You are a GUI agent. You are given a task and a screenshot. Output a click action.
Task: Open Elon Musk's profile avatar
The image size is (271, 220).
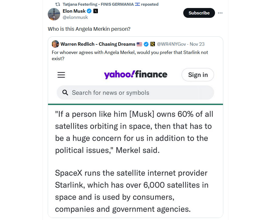pyautogui.click(x=54, y=14)
